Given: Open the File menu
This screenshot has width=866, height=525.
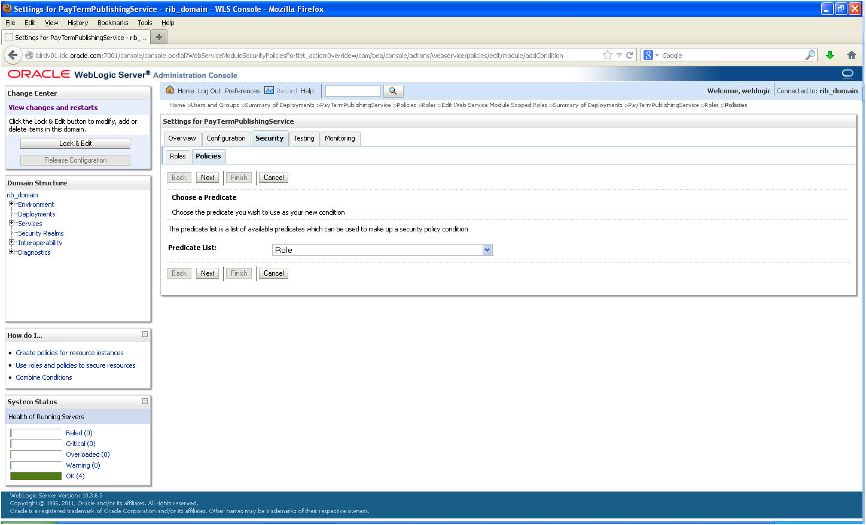Looking at the screenshot, I should pyautogui.click(x=10, y=23).
